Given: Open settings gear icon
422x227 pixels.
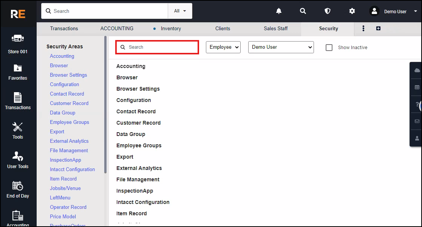Looking at the screenshot, I should coord(352,11).
